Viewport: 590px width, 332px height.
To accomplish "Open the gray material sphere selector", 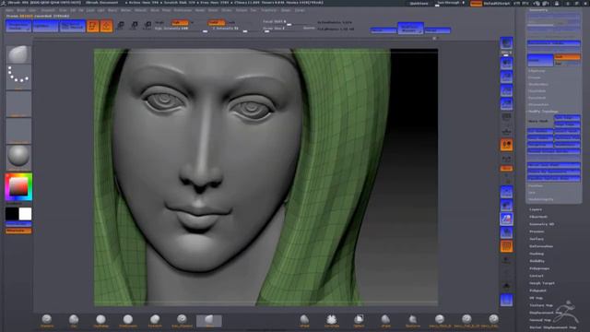I will coord(18,158).
